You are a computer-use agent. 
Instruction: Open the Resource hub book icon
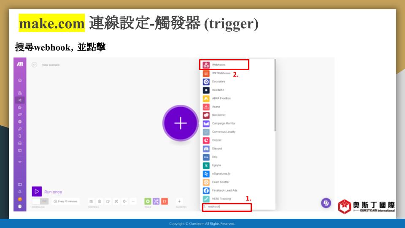tap(20, 185)
